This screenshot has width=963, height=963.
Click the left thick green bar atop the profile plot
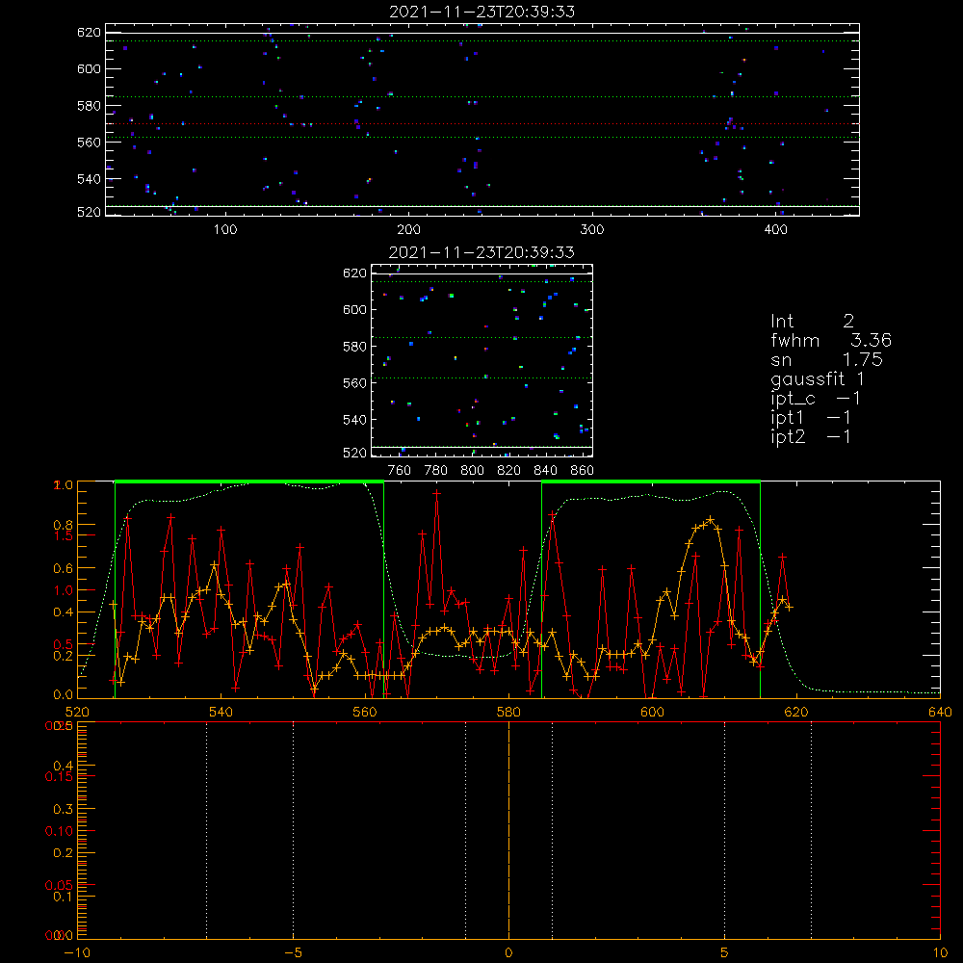[249, 482]
